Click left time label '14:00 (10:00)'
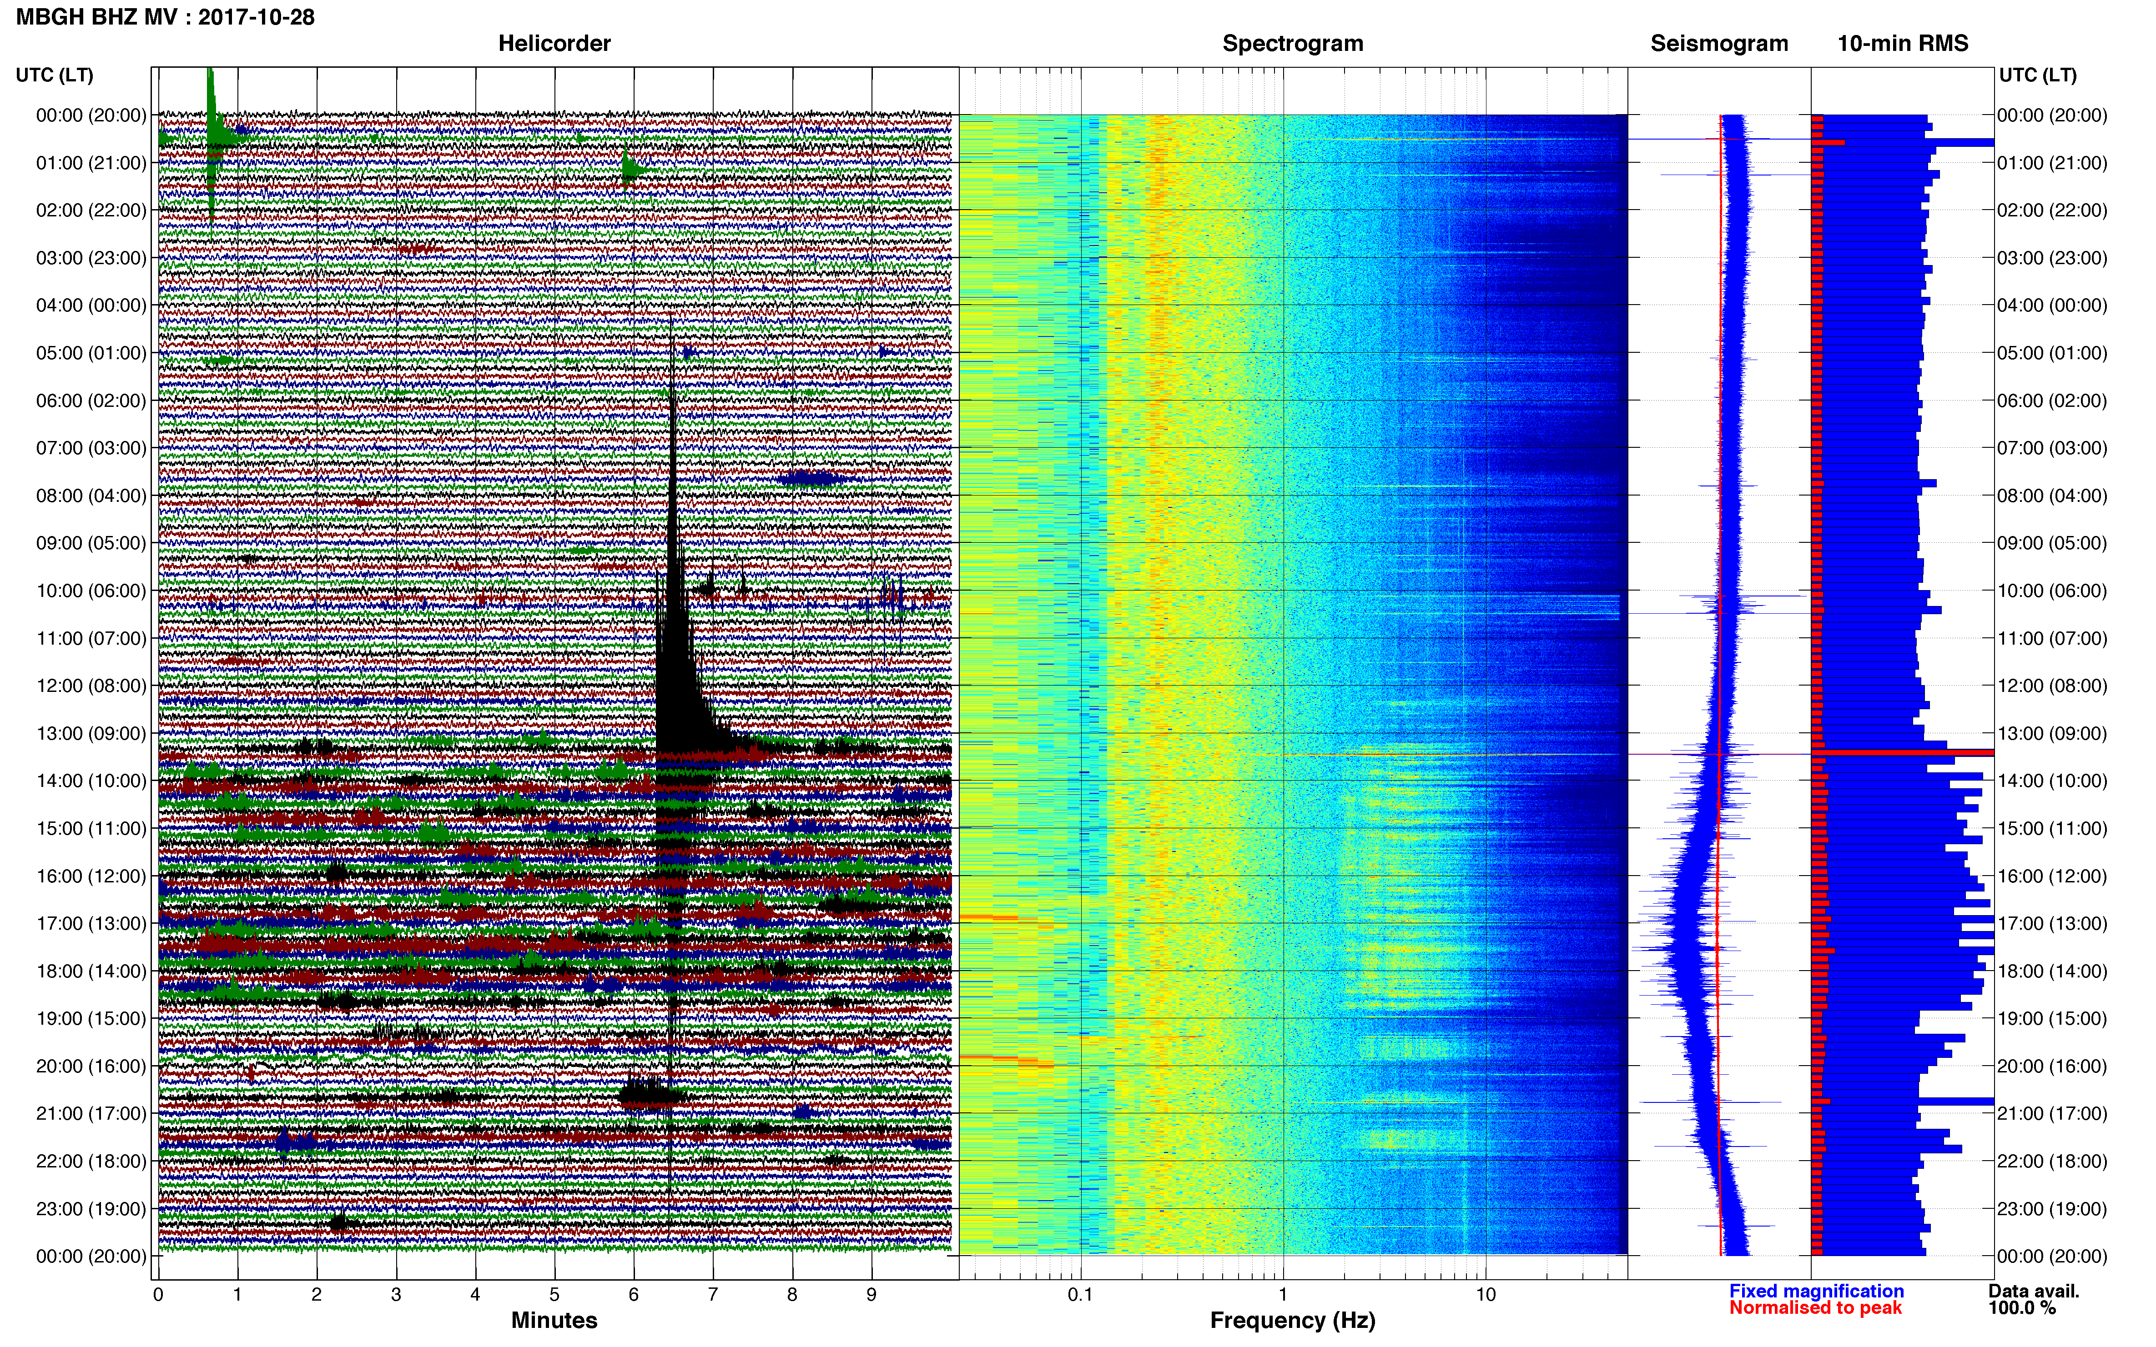The width and height of the screenshot is (2156, 1347). click(91, 781)
